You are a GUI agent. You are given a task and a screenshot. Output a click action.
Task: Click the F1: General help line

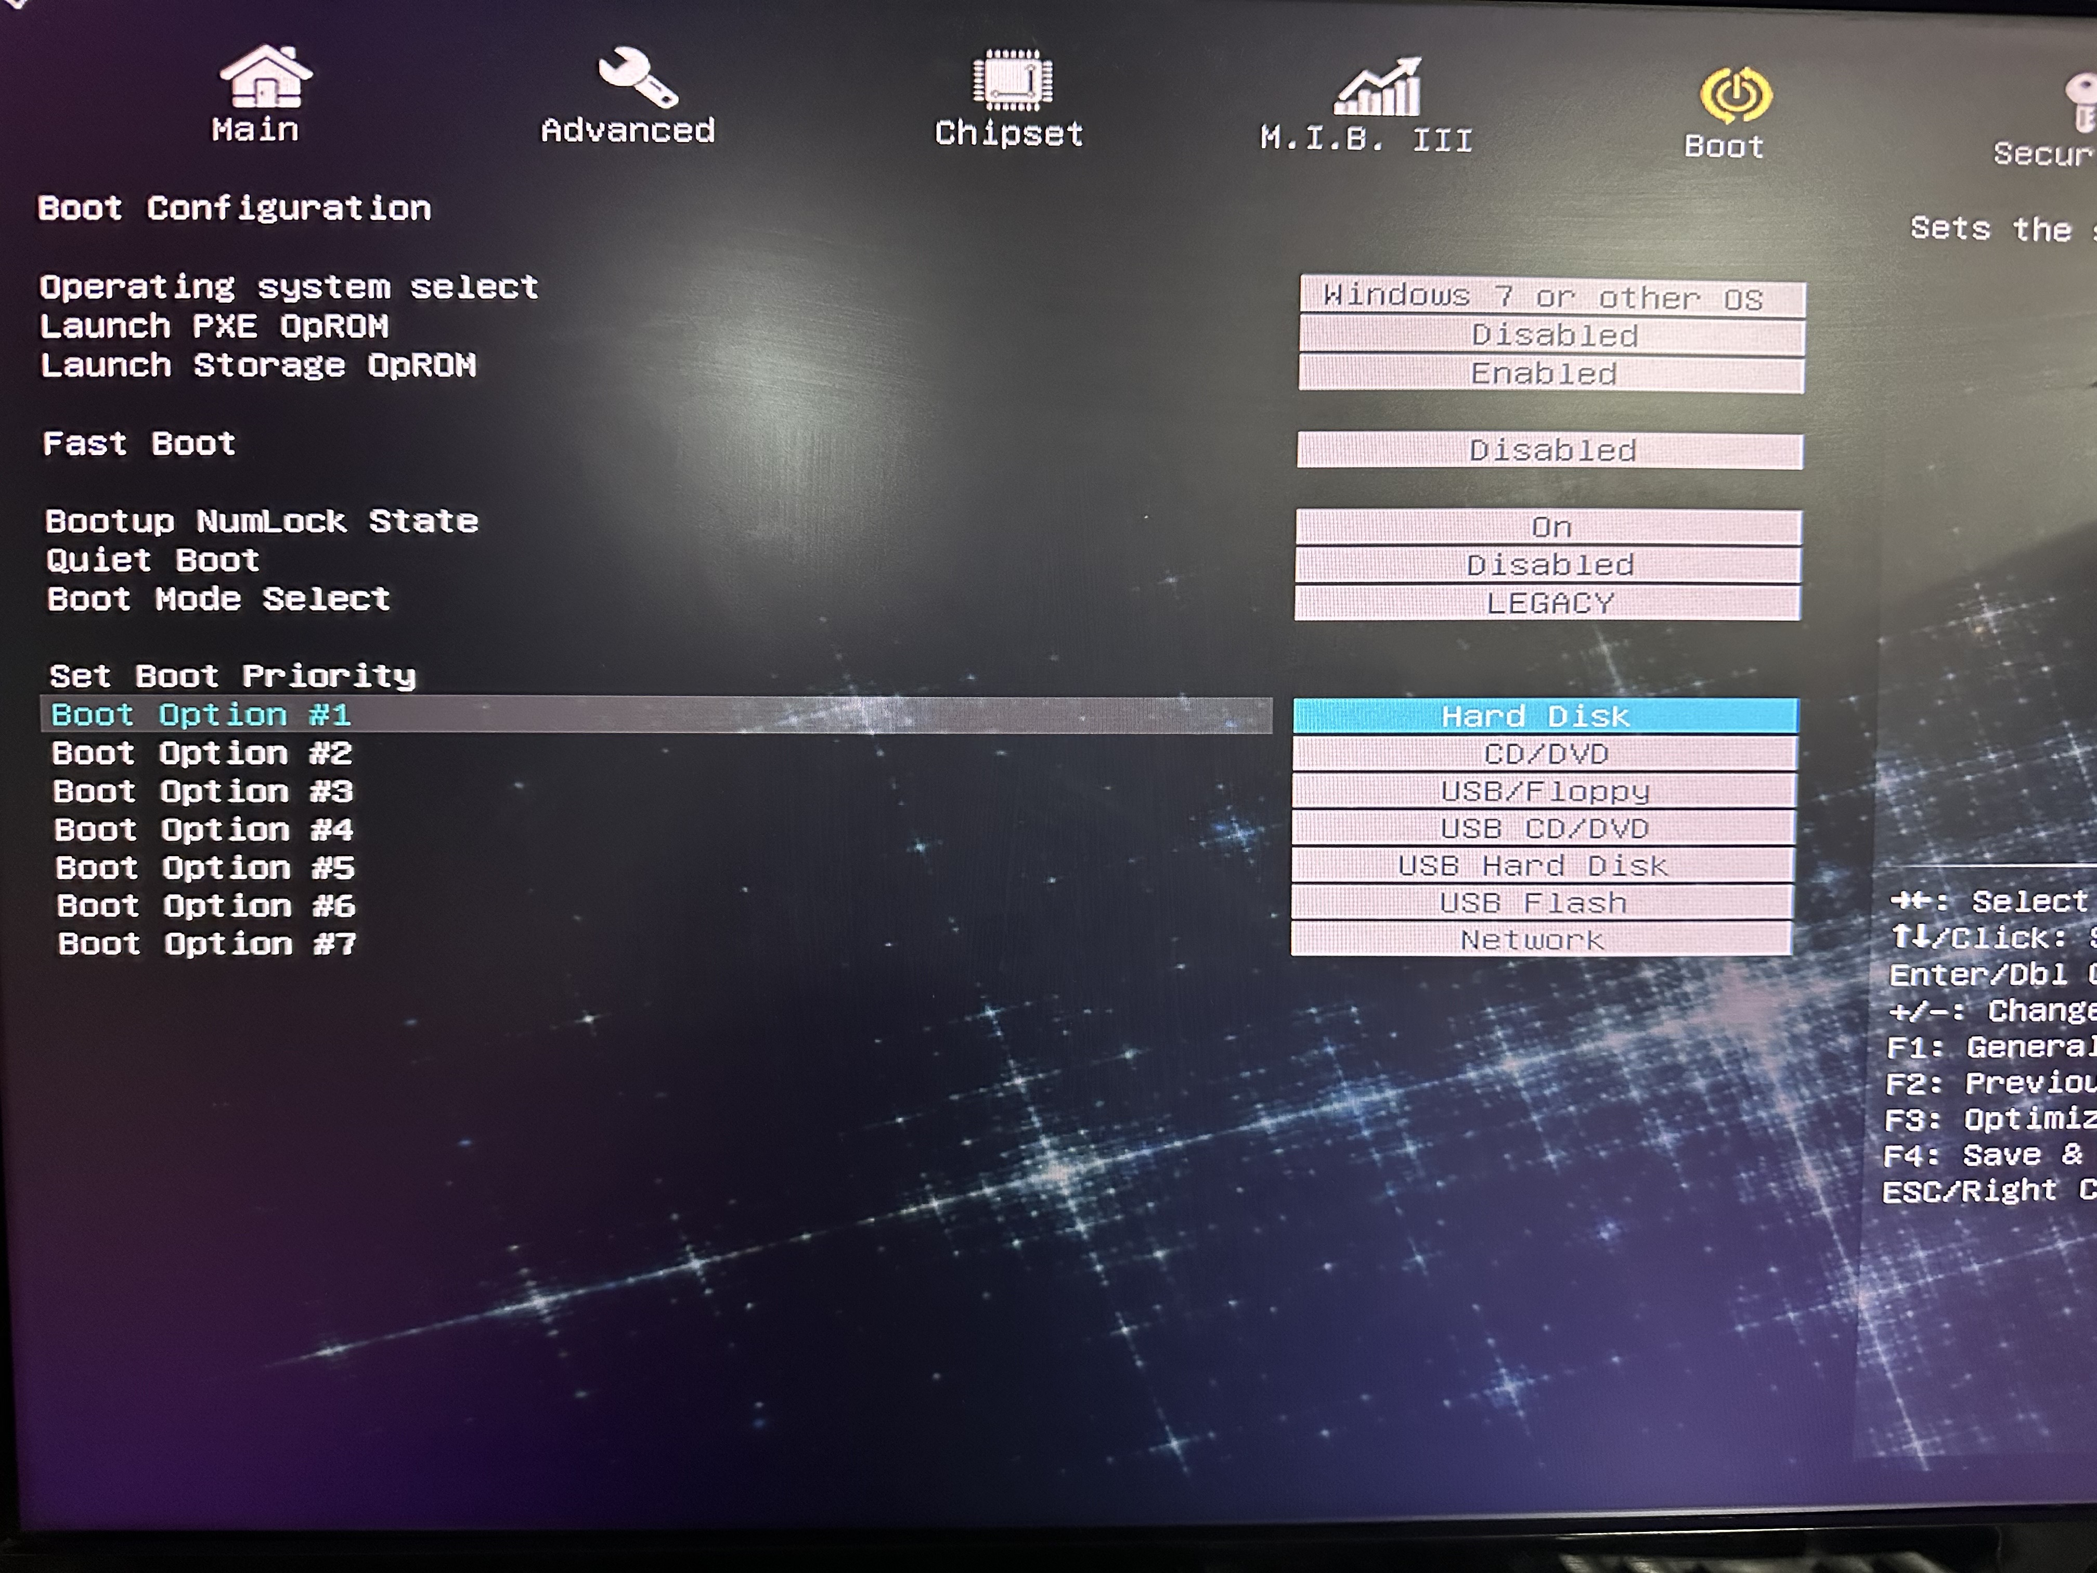(x=1991, y=1047)
